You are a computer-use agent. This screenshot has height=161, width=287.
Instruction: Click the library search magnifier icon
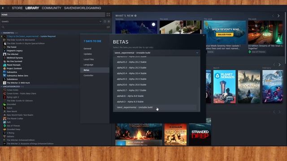[3, 27]
